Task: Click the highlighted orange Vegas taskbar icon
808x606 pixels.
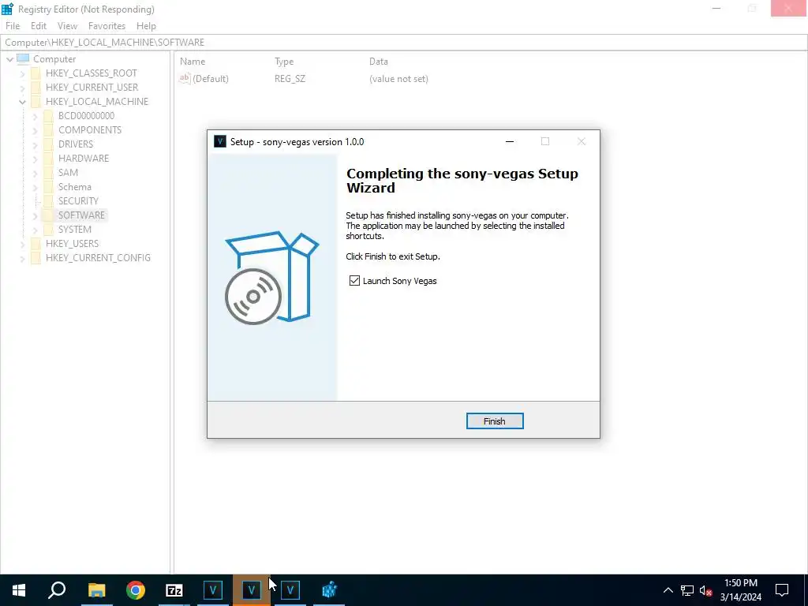Action: 252,590
